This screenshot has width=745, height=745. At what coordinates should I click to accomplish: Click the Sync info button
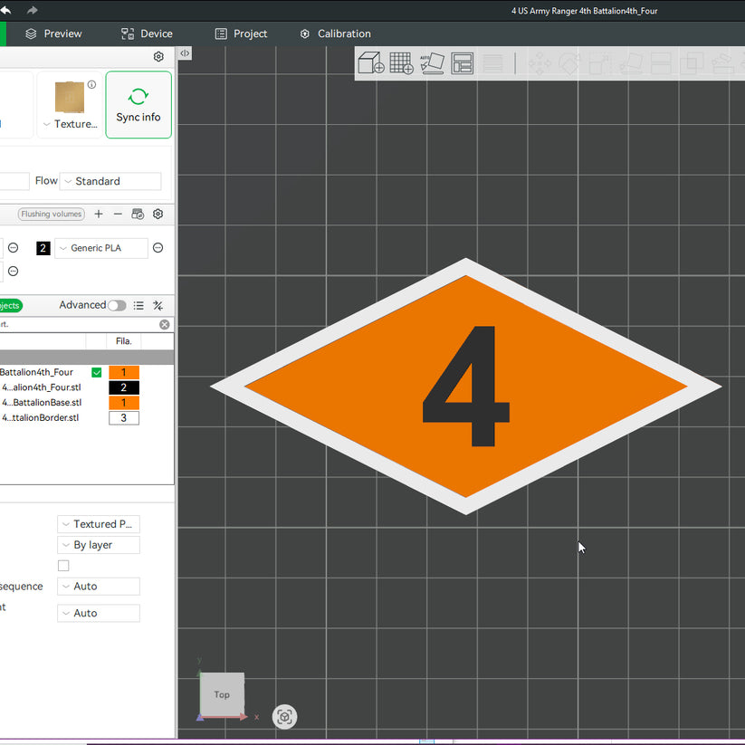(x=138, y=105)
